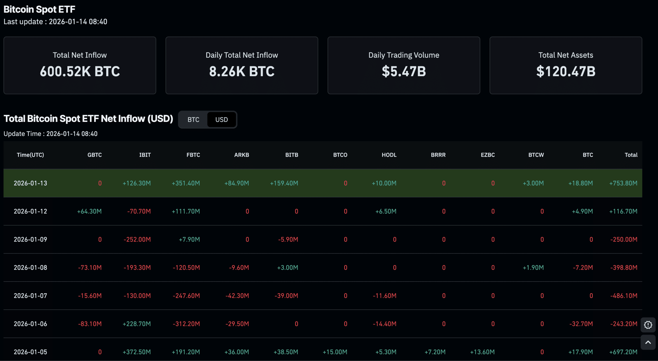Click the Time(UTC) column header
The width and height of the screenshot is (658, 361).
pyautogui.click(x=30, y=155)
